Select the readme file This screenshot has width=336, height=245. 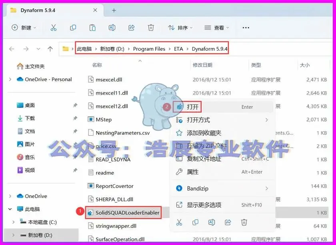(x=105, y=173)
